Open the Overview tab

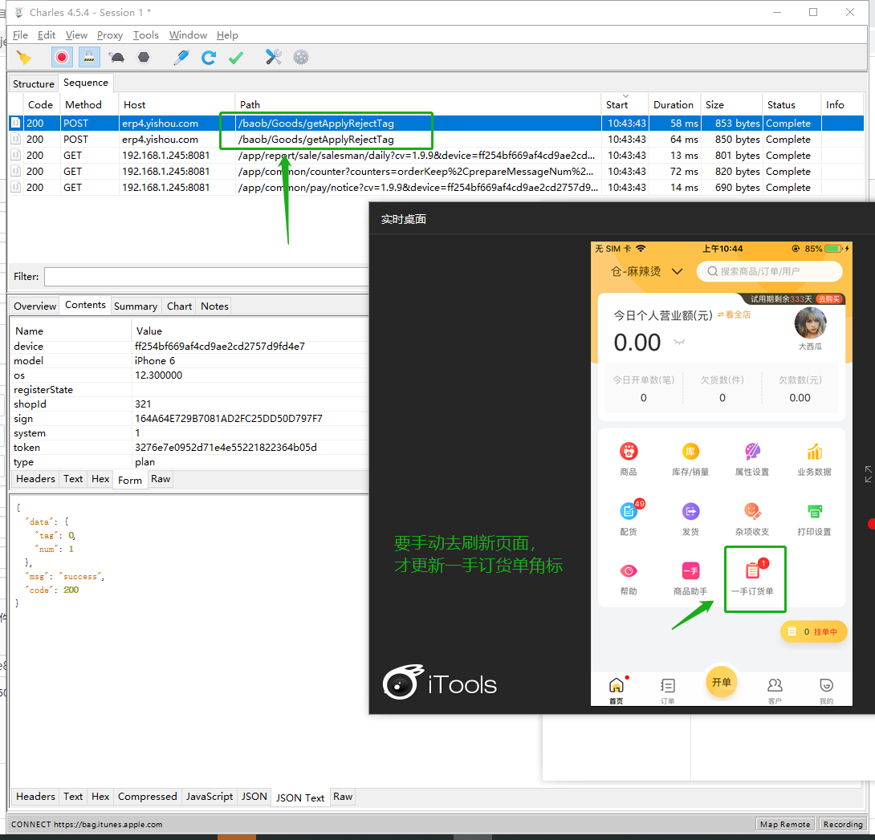coord(35,306)
